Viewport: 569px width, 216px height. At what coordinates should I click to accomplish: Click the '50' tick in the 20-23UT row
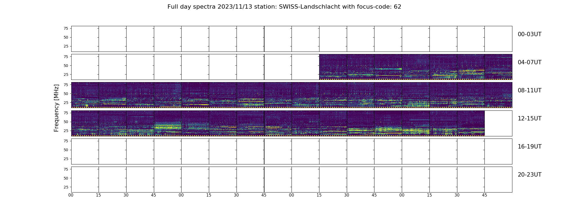click(x=66, y=178)
